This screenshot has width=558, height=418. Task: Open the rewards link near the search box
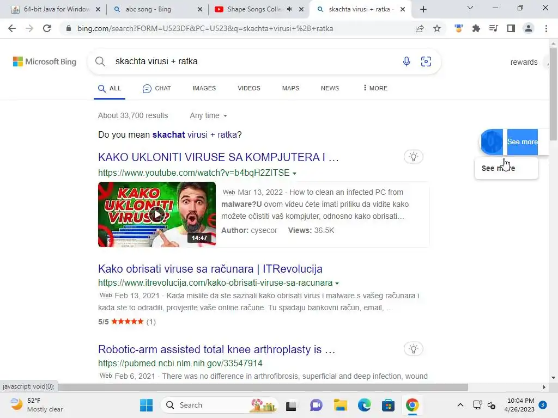[524, 62]
